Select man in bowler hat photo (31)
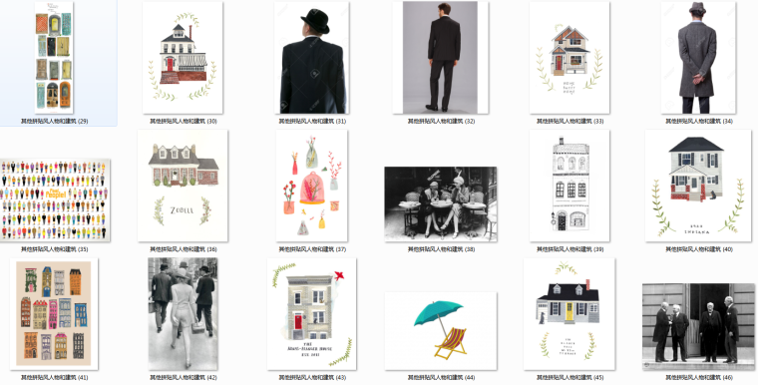The image size is (758, 385). [x=312, y=58]
